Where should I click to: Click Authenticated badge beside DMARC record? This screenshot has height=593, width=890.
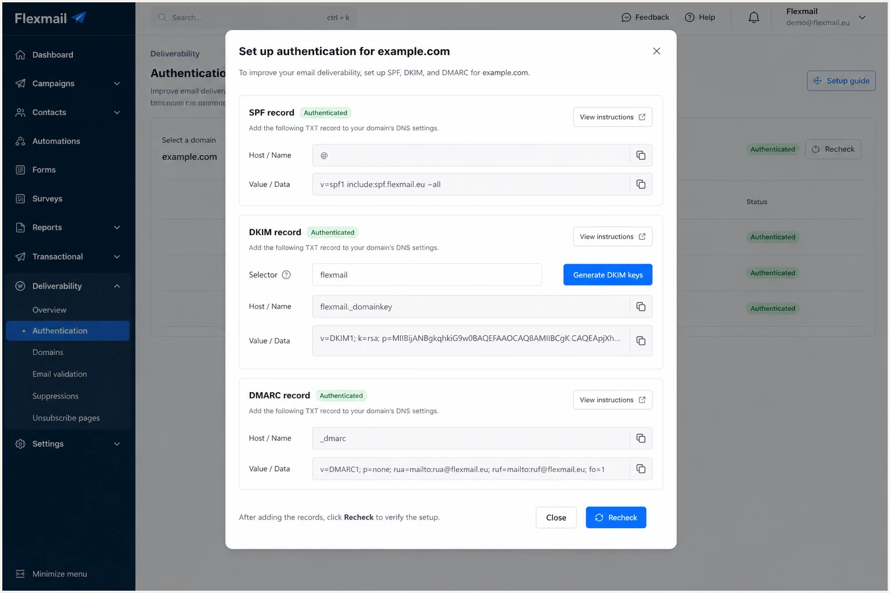pos(341,396)
